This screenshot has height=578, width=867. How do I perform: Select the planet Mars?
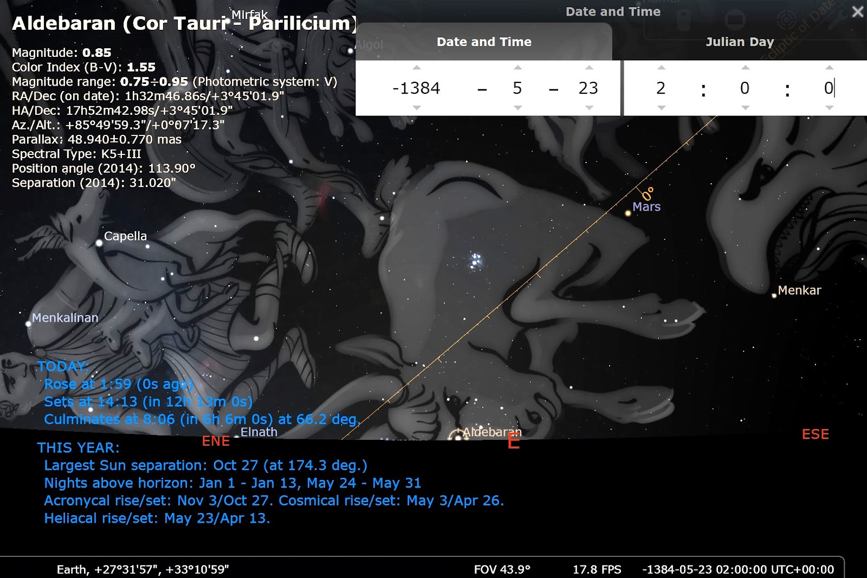(628, 213)
